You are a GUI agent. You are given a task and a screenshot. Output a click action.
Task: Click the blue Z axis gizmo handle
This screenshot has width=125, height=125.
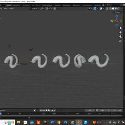coord(117,16)
